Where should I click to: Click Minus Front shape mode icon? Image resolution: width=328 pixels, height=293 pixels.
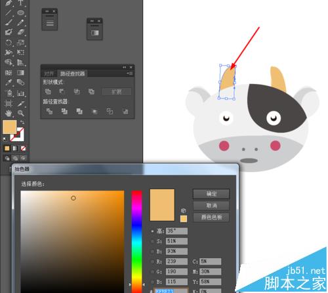[62, 91]
